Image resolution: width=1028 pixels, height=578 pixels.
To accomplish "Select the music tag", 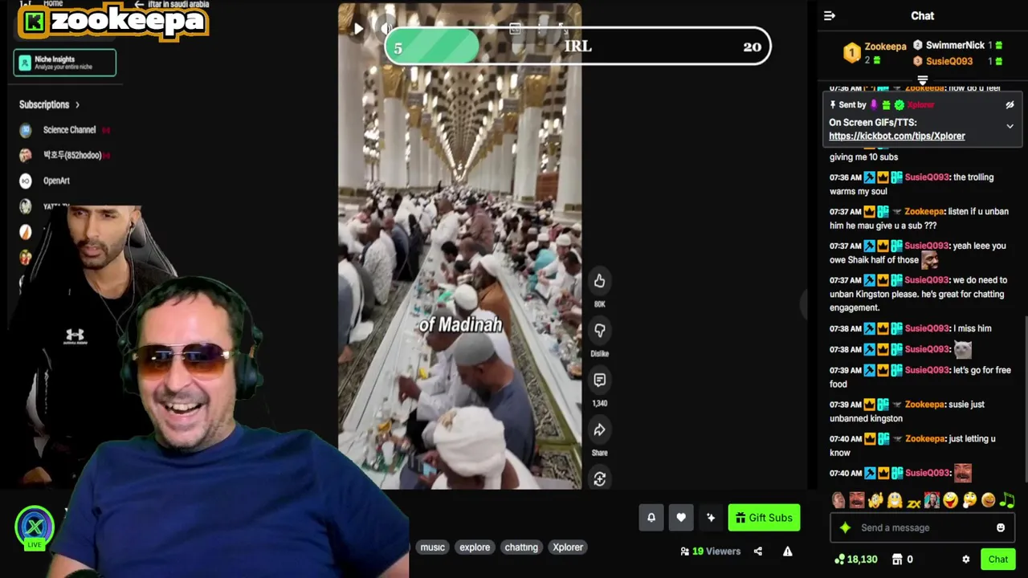I will pyautogui.click(x=432, y=547).
